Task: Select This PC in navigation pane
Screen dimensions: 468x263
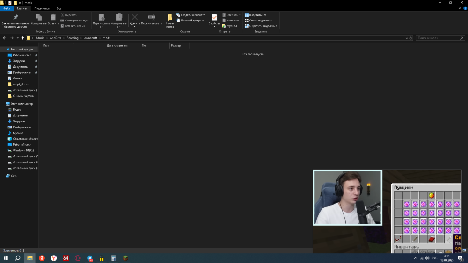Action: (x=19, y=104)
